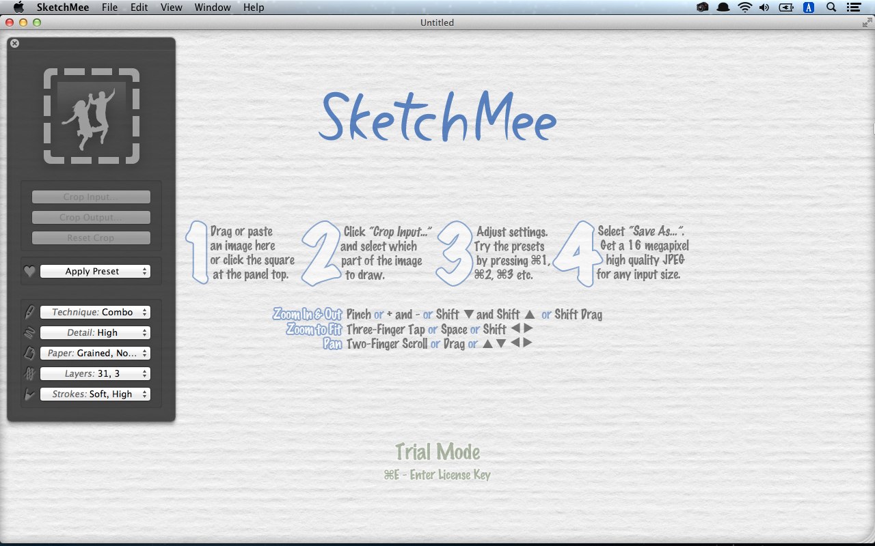This screenshot has height=546, width=875.
Task: Open the View menu
Action: coord(172,8)
